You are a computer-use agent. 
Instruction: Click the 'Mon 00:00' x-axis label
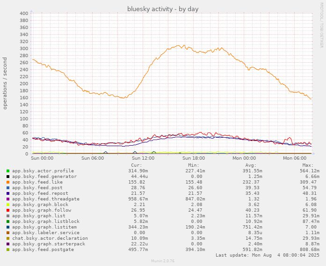(x=244, y=158)
